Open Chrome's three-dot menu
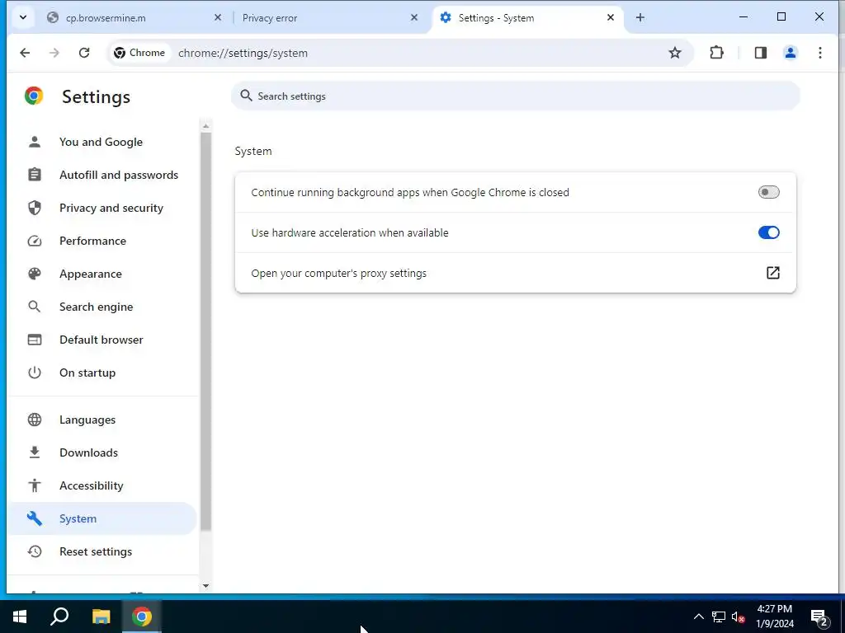The width and height of the screenshot is (845, 633). [x=819, y=53]
